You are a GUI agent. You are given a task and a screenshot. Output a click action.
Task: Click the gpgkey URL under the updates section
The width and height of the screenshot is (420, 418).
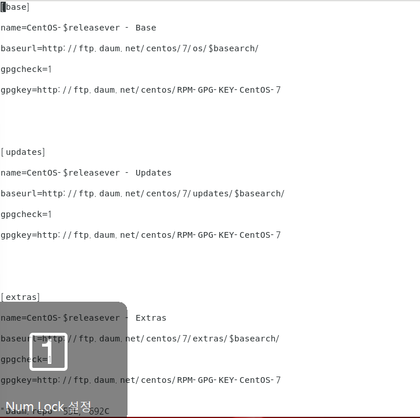[141, 235]
